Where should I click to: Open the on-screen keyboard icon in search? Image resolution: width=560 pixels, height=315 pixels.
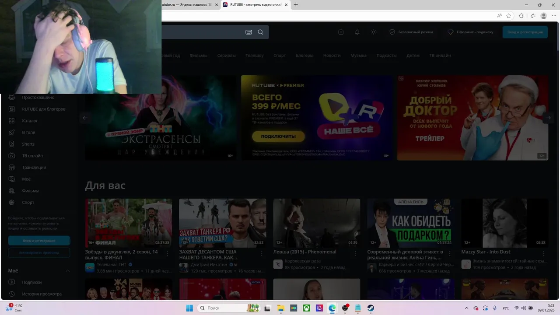coord(248,32)
